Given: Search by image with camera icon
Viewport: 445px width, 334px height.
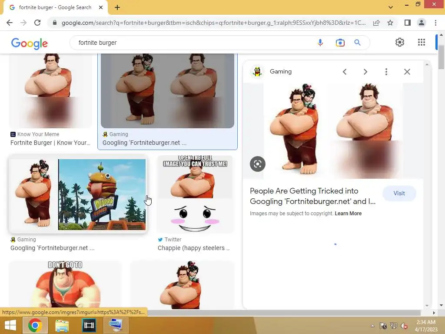Looking at the screenshot, I should [340, 43].
